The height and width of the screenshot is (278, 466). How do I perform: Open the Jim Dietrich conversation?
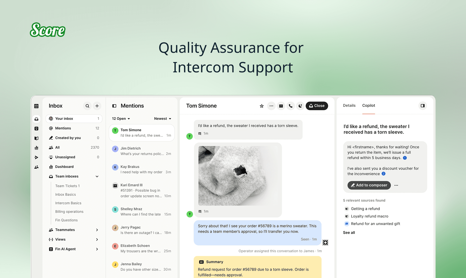pyautogui.click(x=142, y=151)
